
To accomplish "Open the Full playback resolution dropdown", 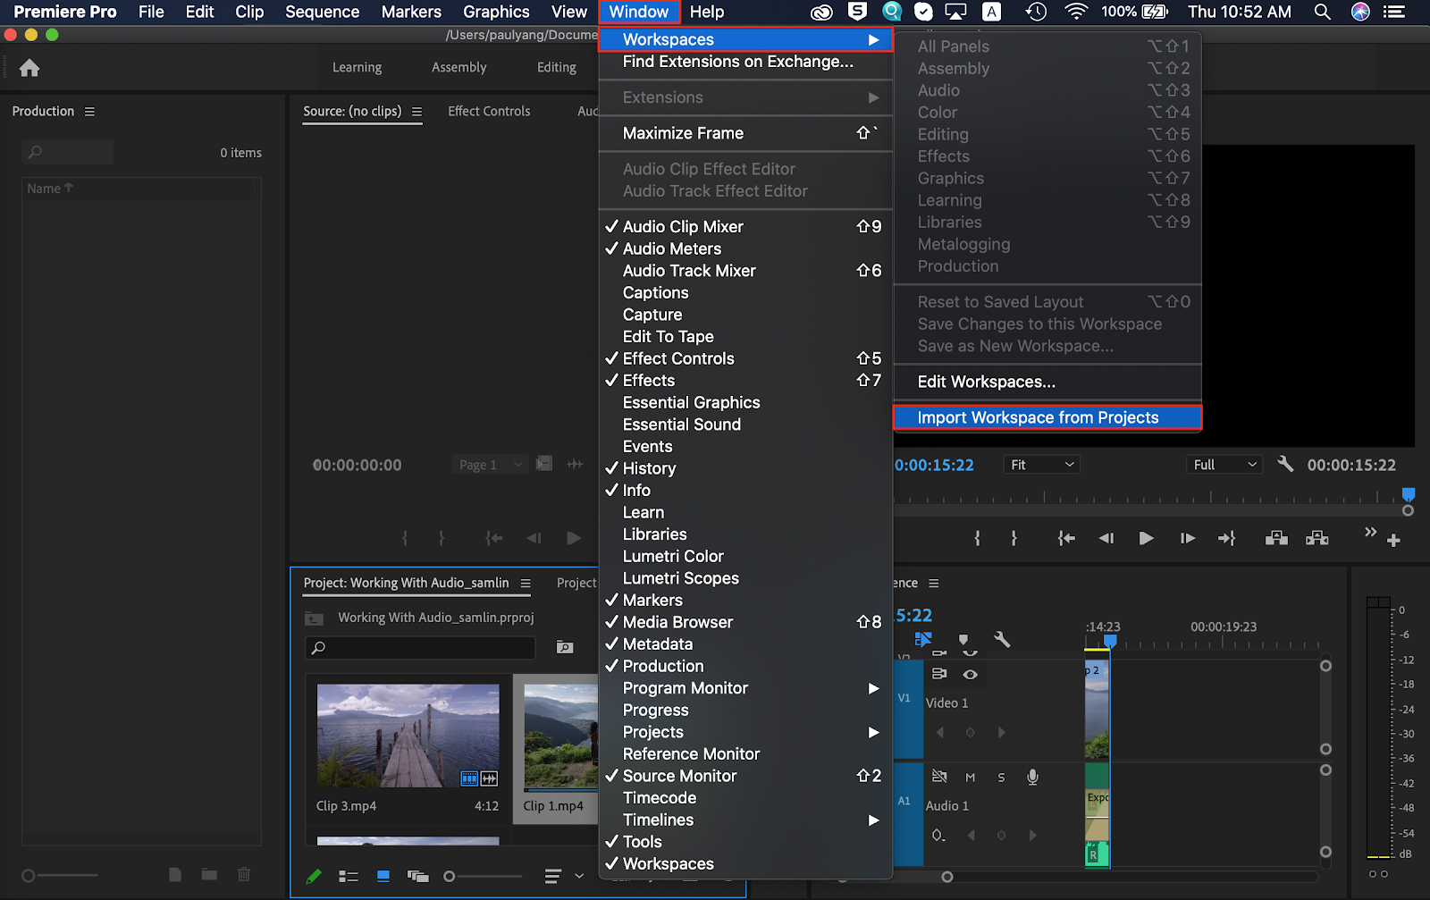I will [1225, 465].
